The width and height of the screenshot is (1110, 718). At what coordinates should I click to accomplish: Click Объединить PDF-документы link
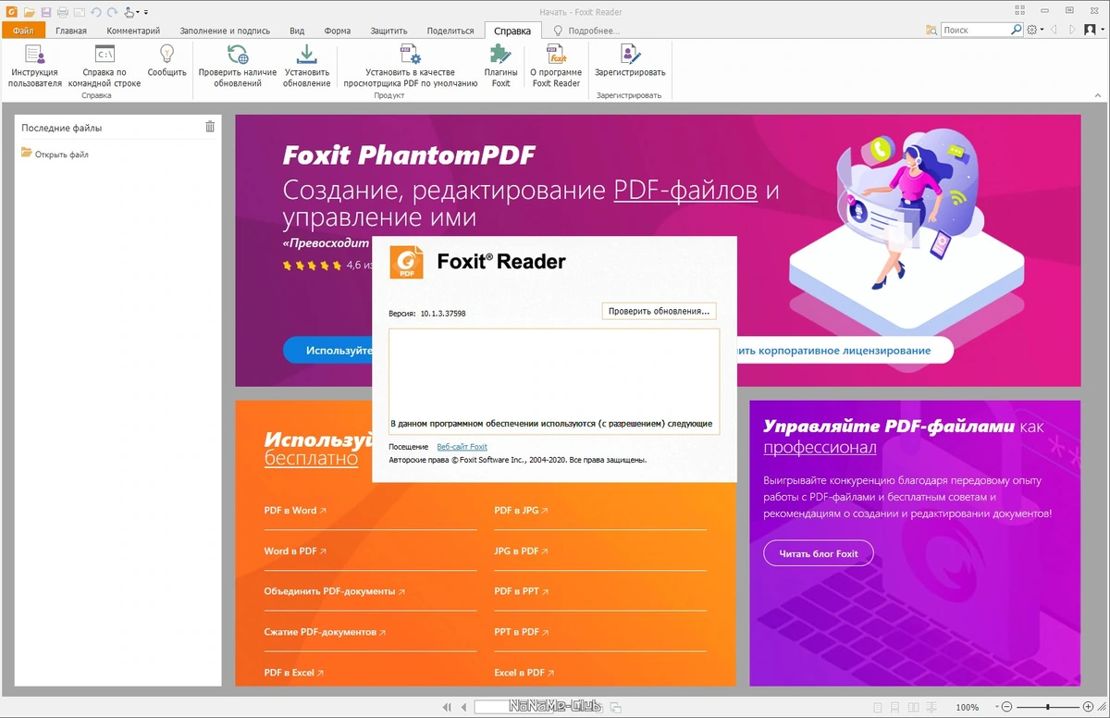coord(334,590)
